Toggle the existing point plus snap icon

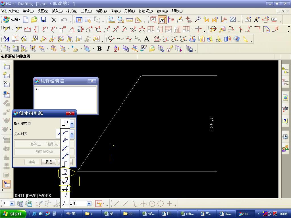[169, 204]
